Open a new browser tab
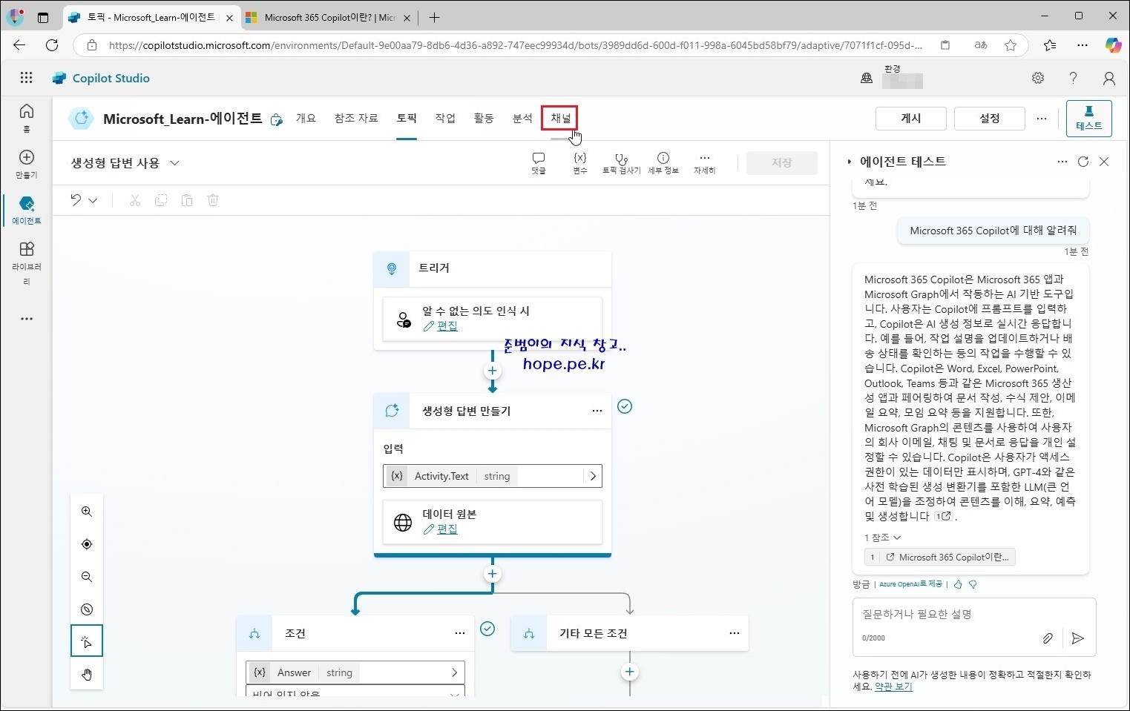1130x711 pixels. (x=434, y=18)
